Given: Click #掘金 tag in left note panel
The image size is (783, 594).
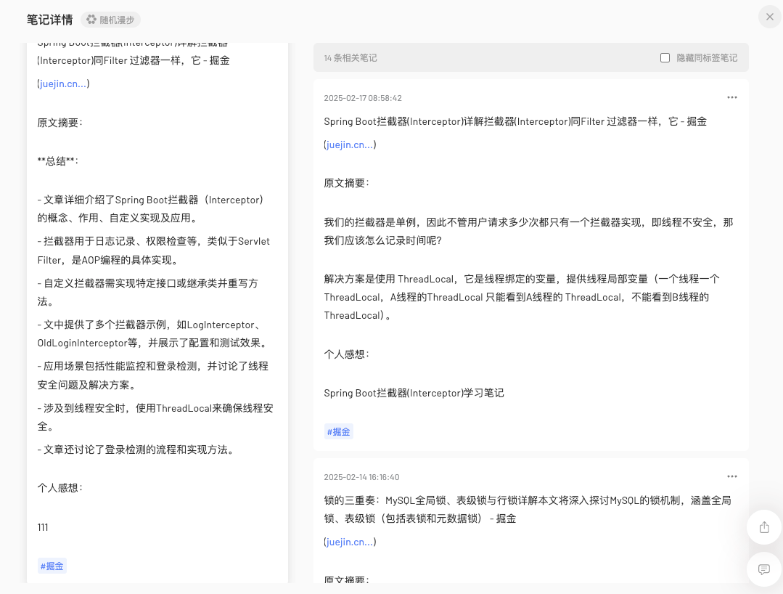Looking at the screenshot, I should 52,566.
